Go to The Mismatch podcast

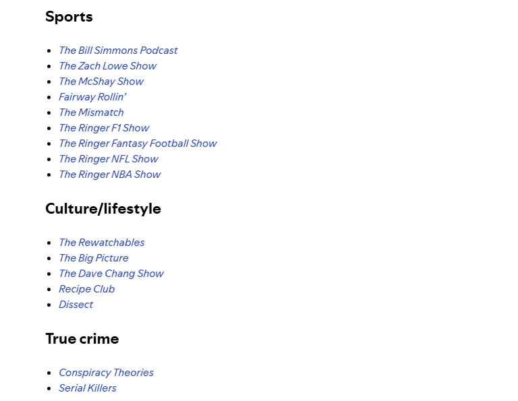(x=91, y=113)
